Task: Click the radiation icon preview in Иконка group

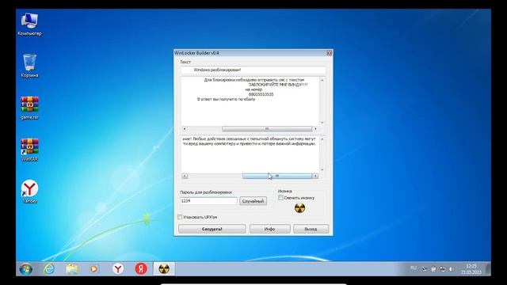Action: (x=299, y=208)
